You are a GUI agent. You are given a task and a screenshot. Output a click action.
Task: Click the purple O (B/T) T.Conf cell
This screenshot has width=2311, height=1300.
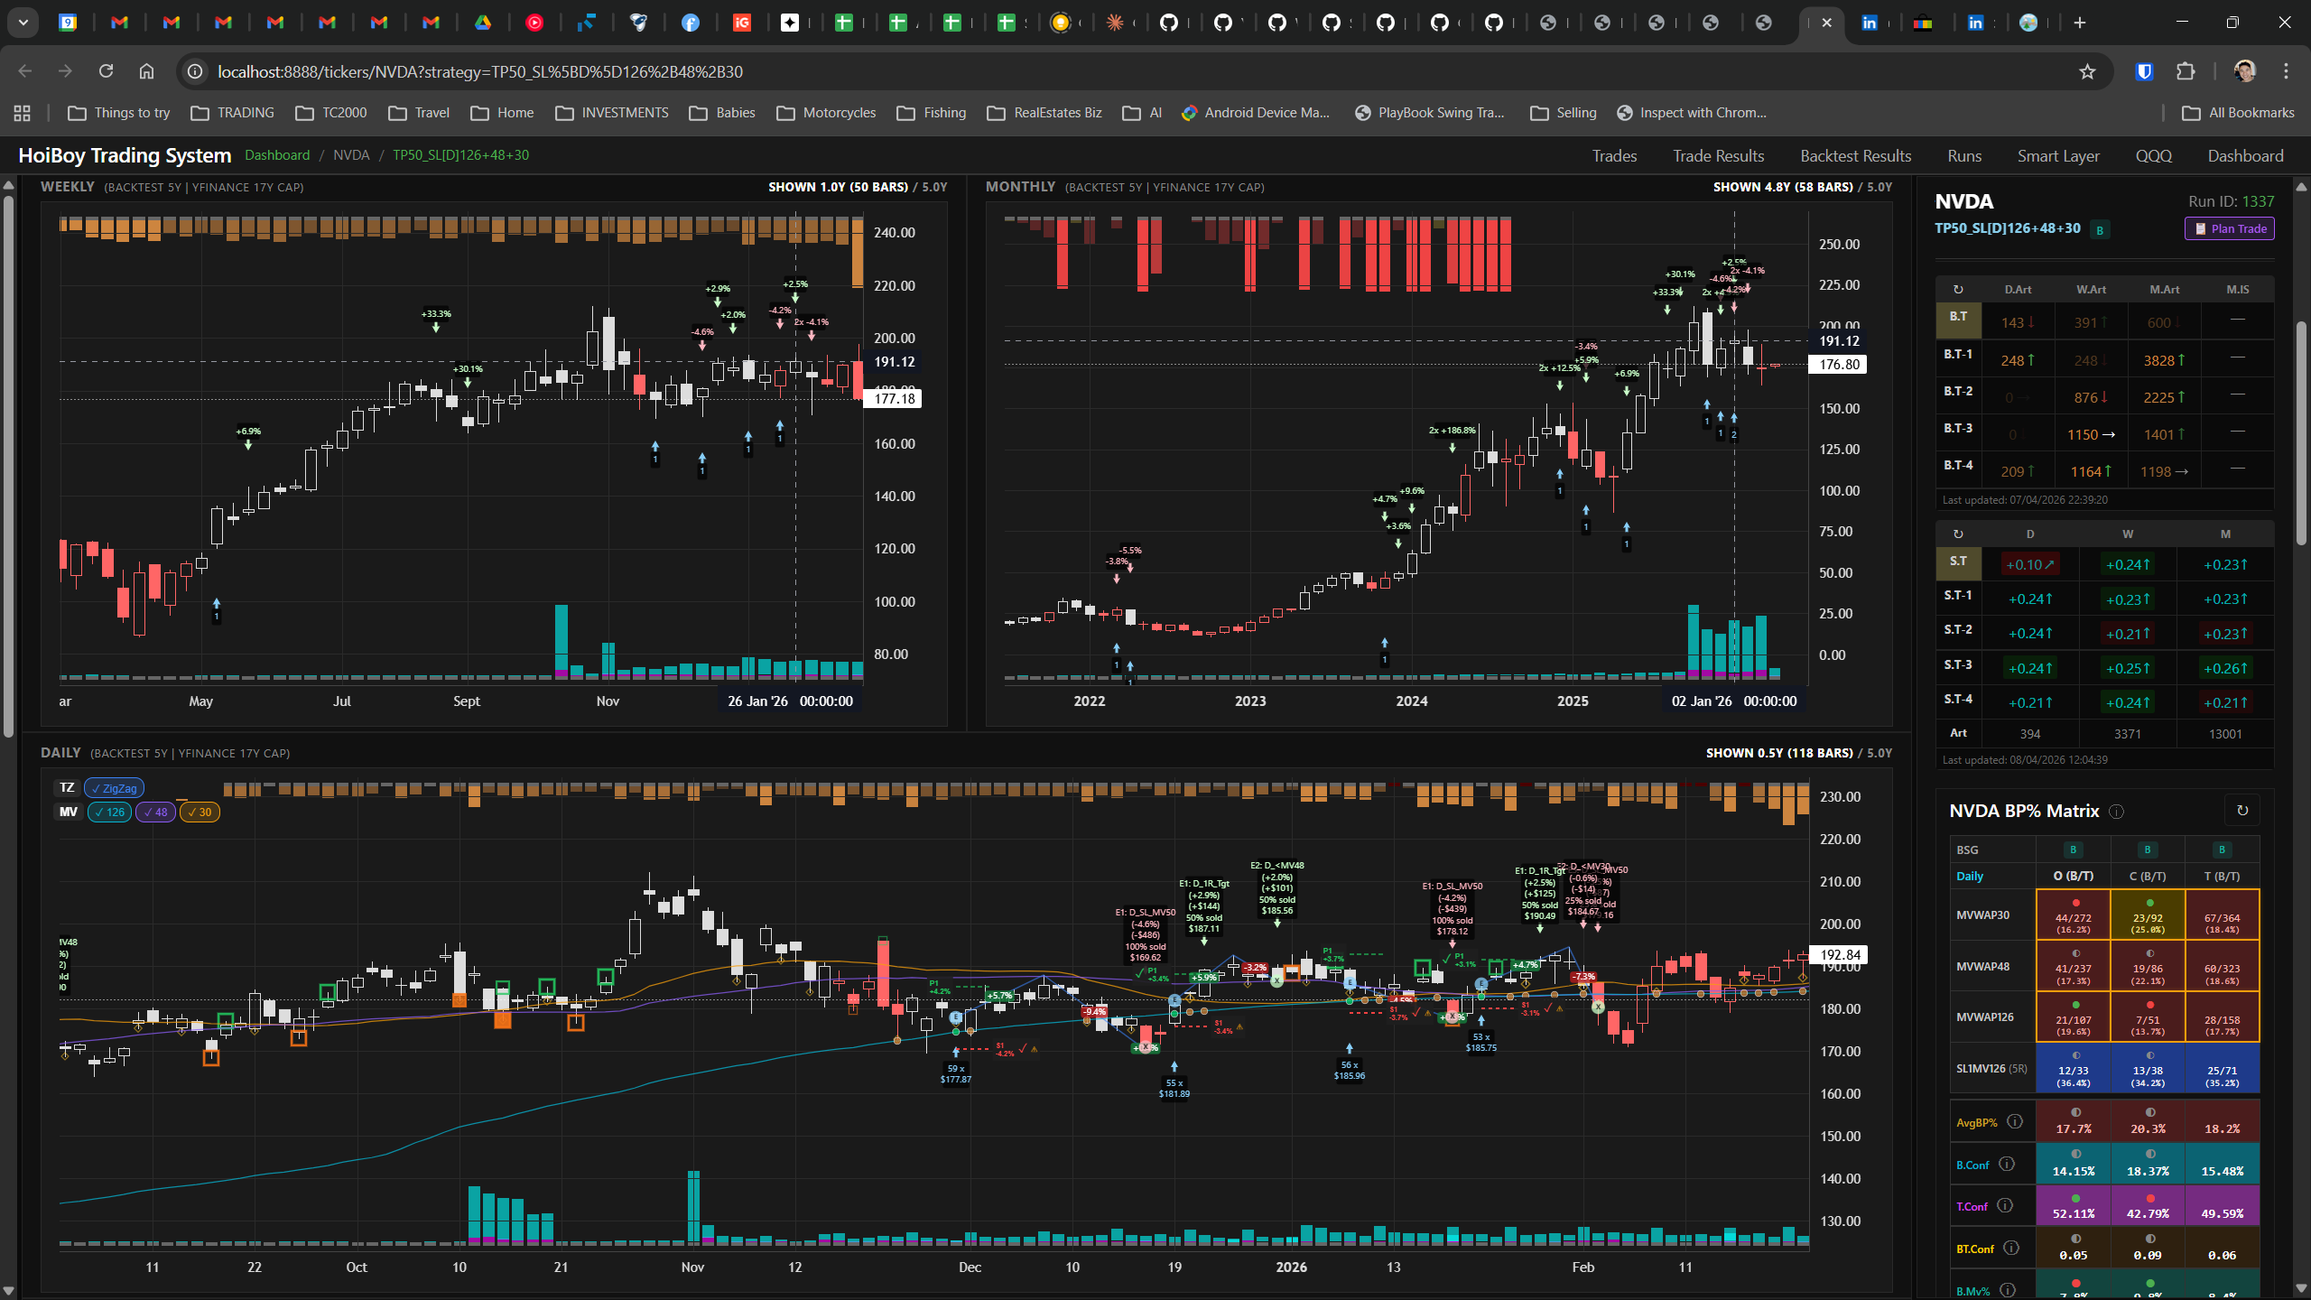click(2074, 1206)
